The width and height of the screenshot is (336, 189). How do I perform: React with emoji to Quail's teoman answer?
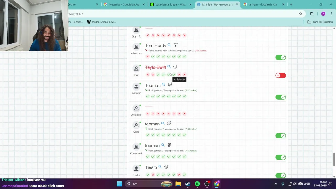tap(169, 123)
